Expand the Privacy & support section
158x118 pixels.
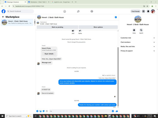coord(138,51)
